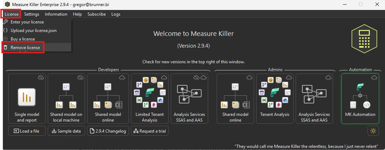The height and width of the screenshot is (150, 385).
Task: Download Sample data
Action: (x=66, y=131)
